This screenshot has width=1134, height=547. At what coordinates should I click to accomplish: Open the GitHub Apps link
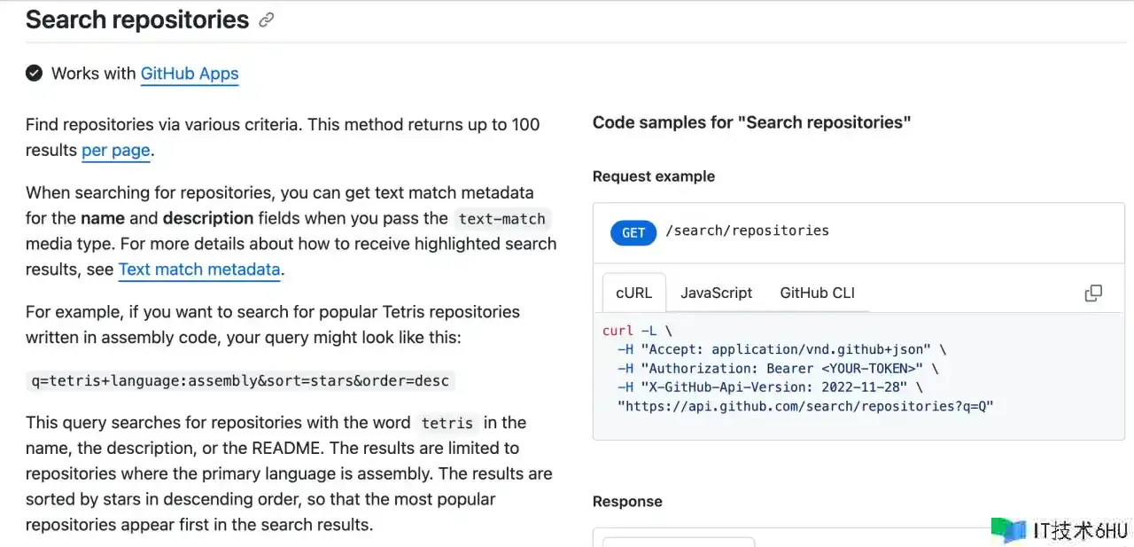coord(190,74)
